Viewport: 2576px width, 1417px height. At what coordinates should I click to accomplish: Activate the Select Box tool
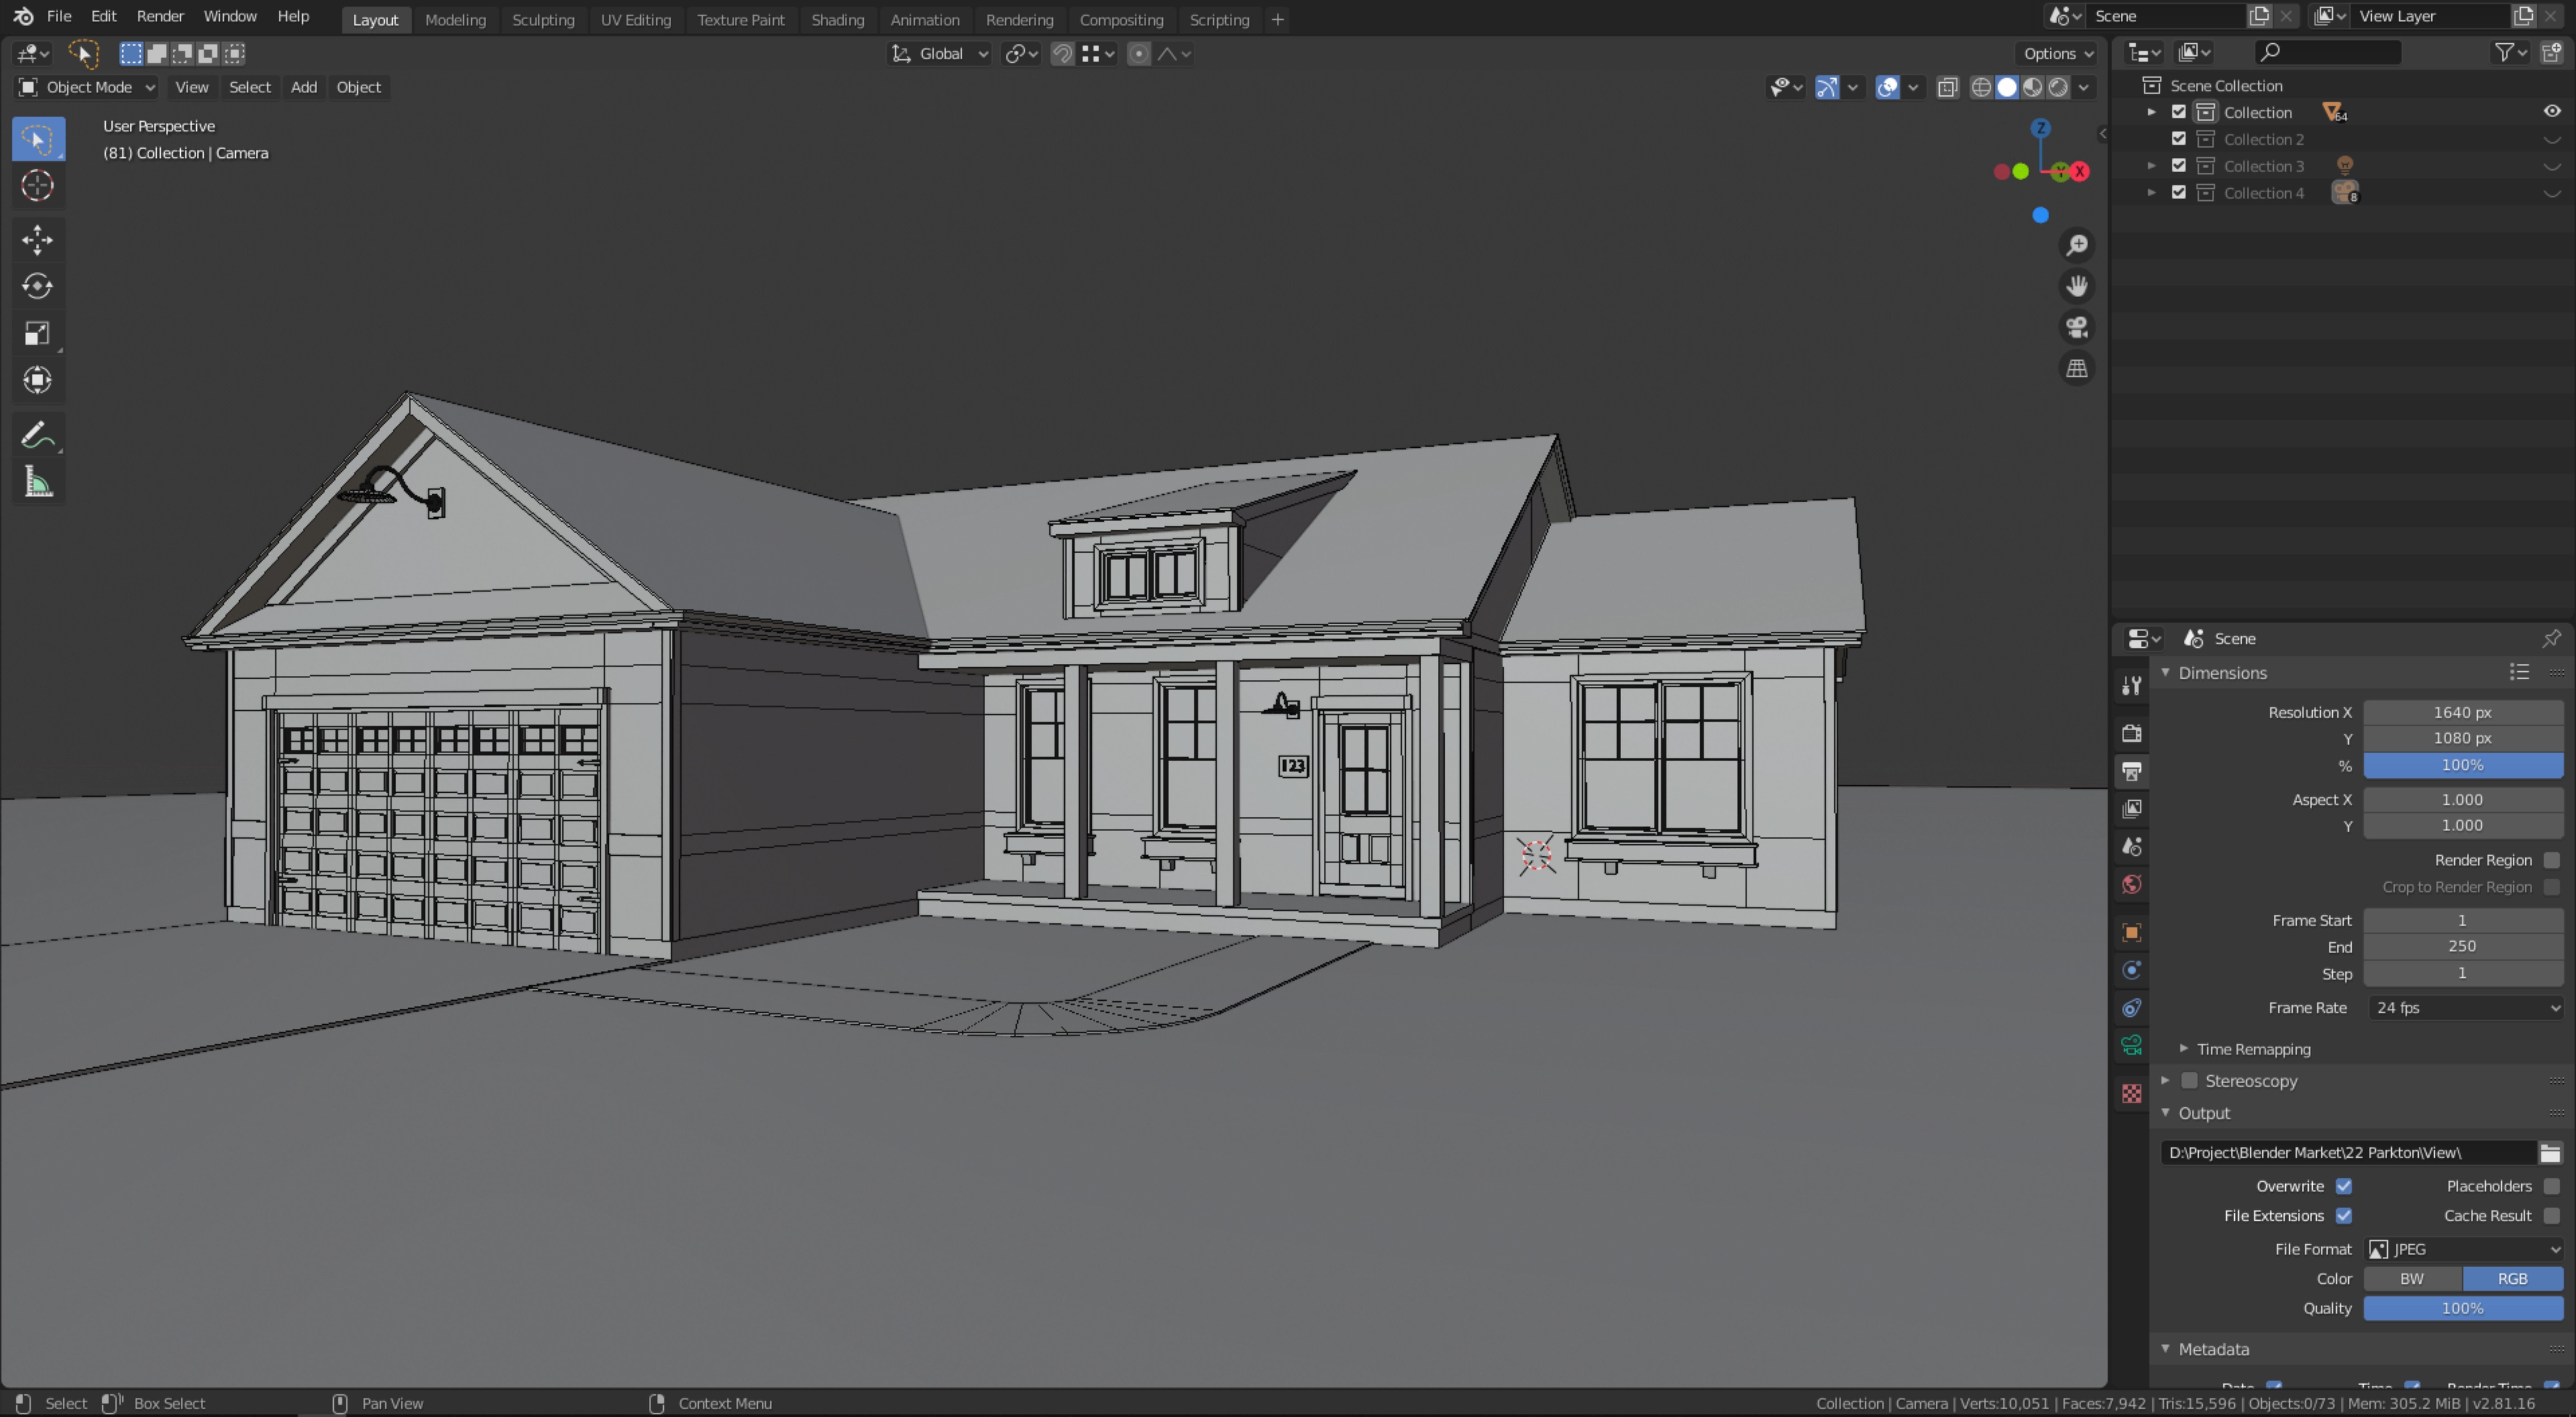[38, 139]
